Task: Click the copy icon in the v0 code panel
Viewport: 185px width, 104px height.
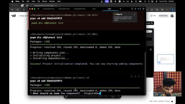Action: [x=151, y=49]
